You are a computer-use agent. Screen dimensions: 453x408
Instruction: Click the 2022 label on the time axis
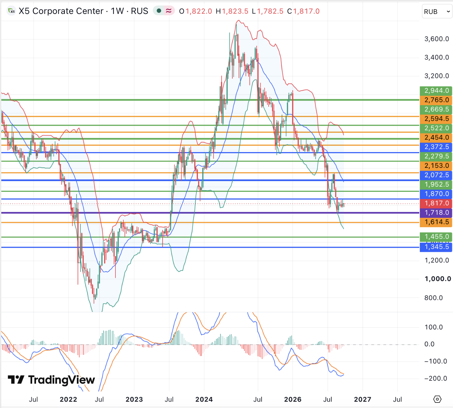(x=68, y=400)
